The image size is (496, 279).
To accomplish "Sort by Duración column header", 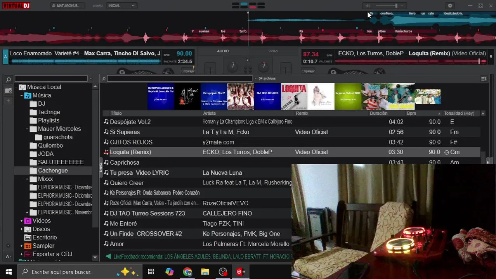I will coord(378,113).
